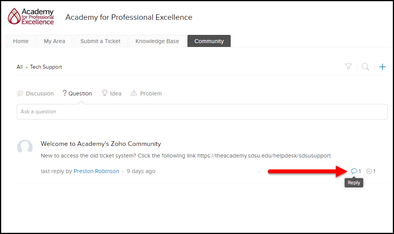Open the Submit a Ticket tab
Image resolution: width=394 pixels, height=234 pixels.
click(100, 41)
